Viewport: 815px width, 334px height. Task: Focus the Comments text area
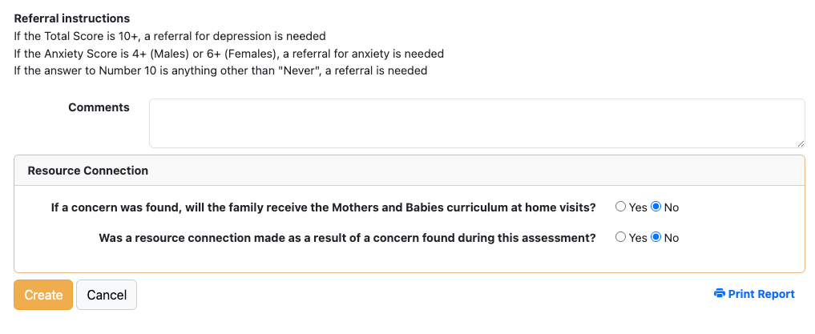tap(477, 123)
